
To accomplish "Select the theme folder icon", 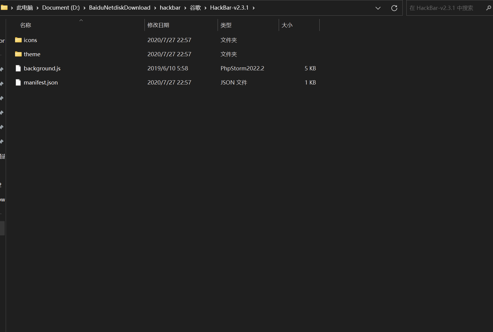I will (x=18, y=54).
